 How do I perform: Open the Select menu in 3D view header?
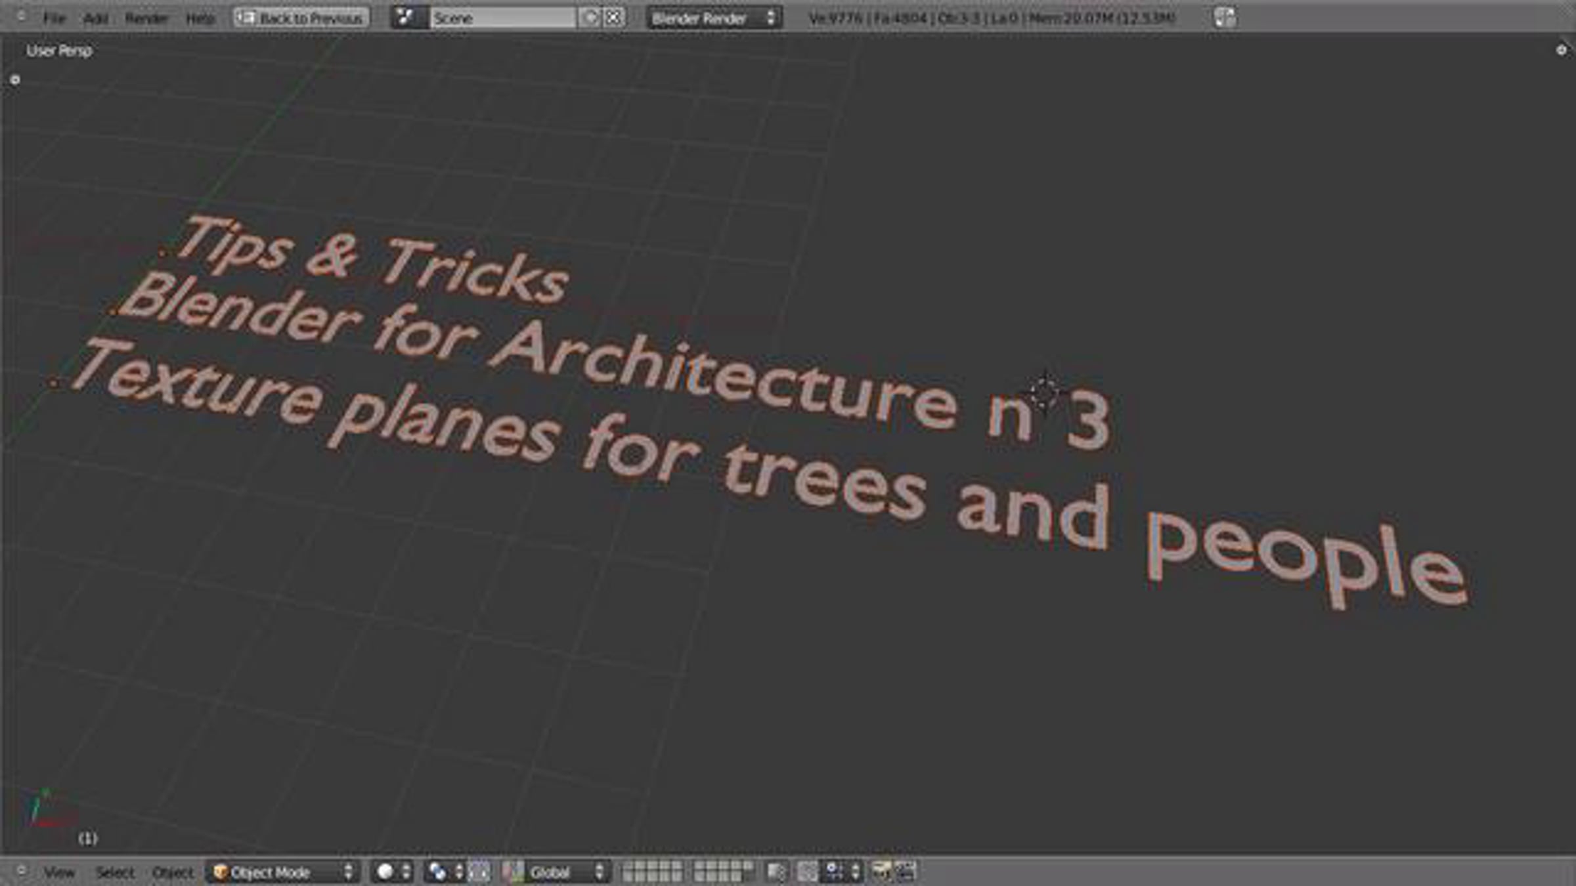(x=114, y=872)
